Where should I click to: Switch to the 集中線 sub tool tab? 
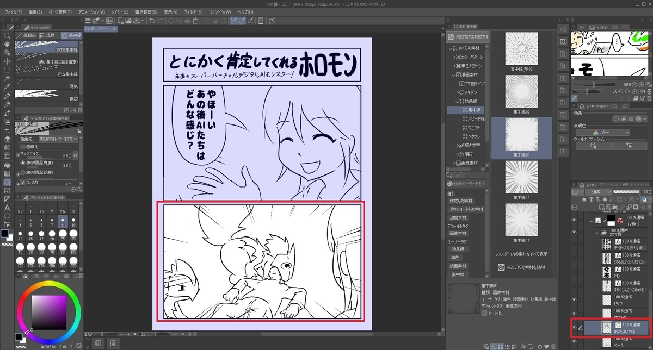click(71, 35)
